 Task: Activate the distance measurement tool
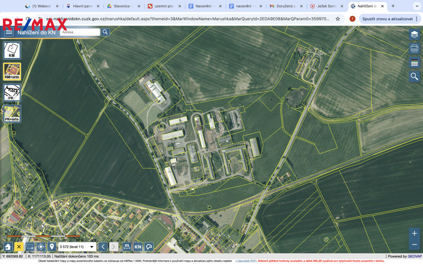tap(127, 247)
